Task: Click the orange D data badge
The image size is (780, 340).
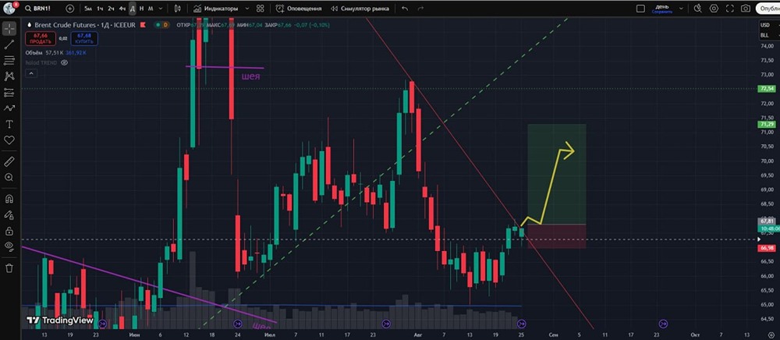Action: point(165,24)
